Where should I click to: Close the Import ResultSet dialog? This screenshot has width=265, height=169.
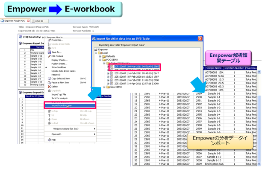pyautogui.click(x=200, y=39)
